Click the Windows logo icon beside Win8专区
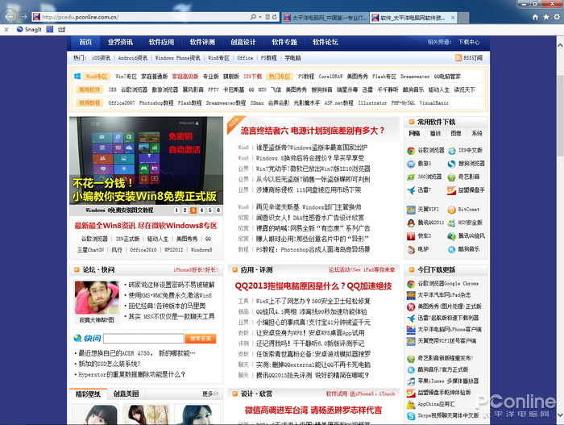Image resolution: width=564 pixels, height=425 pixels. coord(77,77)
